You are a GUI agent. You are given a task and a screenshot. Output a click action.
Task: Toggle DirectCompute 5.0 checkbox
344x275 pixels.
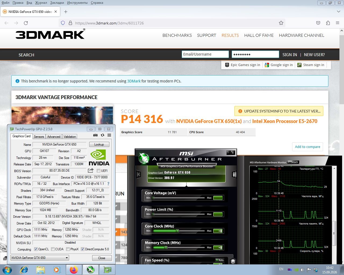click(x=83, y=249)
